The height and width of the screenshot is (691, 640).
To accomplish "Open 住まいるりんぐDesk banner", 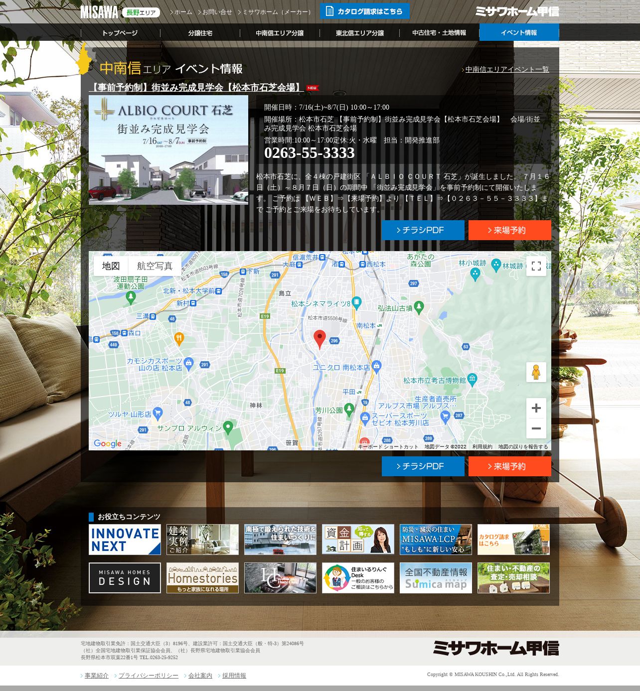I will pos(358,578).
